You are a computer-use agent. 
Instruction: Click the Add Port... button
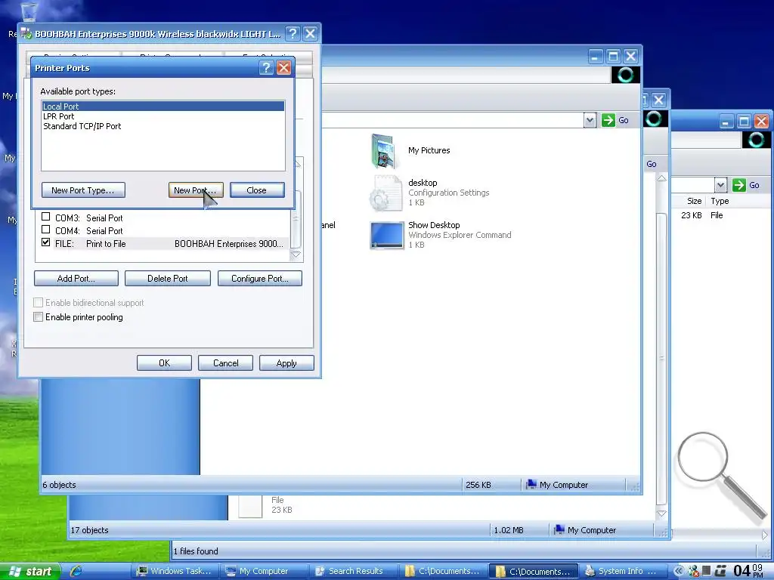pyautogui.click(x=76, y=278)
